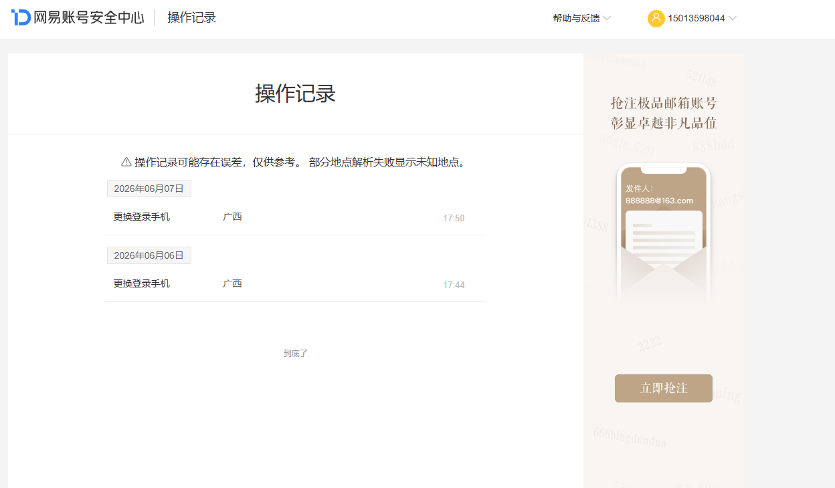This screenshot has width=835, height=488.
Task: Click 更换登录手机 in the 17:44 record
Action: click(x=142, y=283)
